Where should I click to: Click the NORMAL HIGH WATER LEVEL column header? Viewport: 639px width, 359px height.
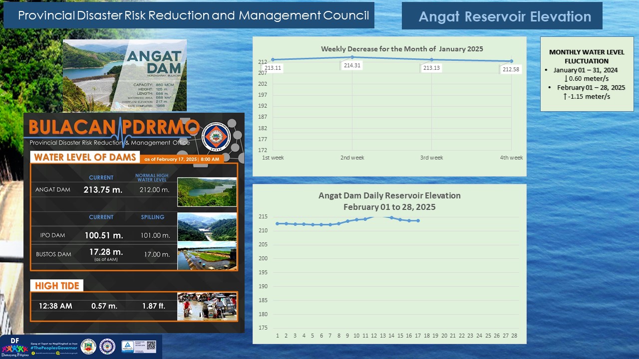[152, 178]
